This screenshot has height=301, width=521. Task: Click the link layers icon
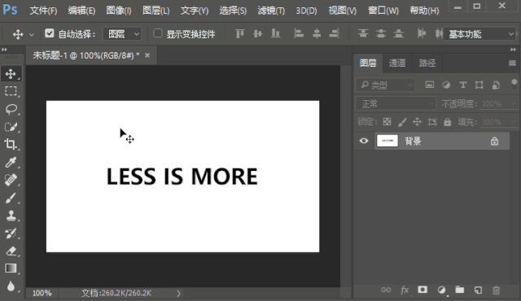click(386, 290)
